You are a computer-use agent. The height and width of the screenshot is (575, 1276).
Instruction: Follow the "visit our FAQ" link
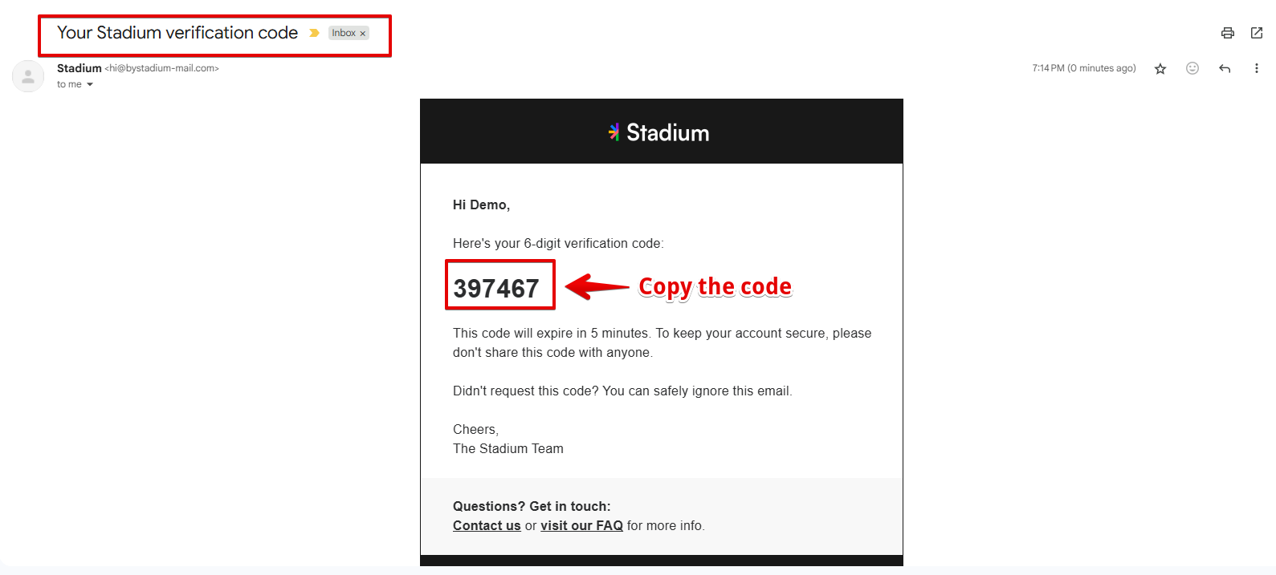(x=581, y=526)
